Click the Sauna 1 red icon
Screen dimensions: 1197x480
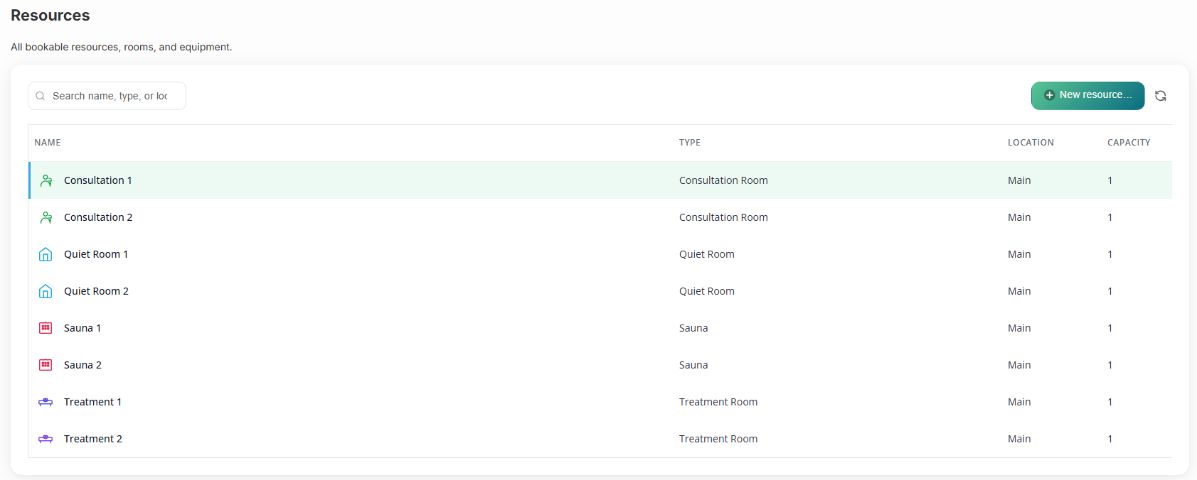pyautogui.click(x=46, y=328)
